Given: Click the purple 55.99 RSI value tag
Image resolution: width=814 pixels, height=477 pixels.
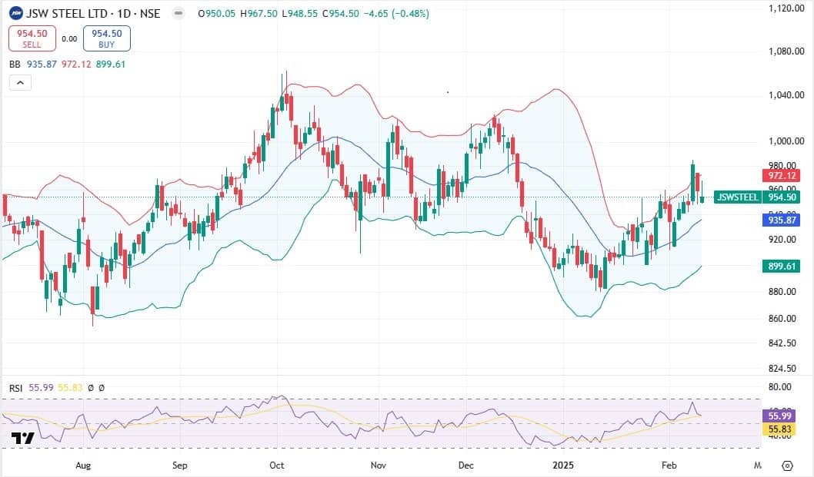Looking at the screenshot, I should click(781, 416).
